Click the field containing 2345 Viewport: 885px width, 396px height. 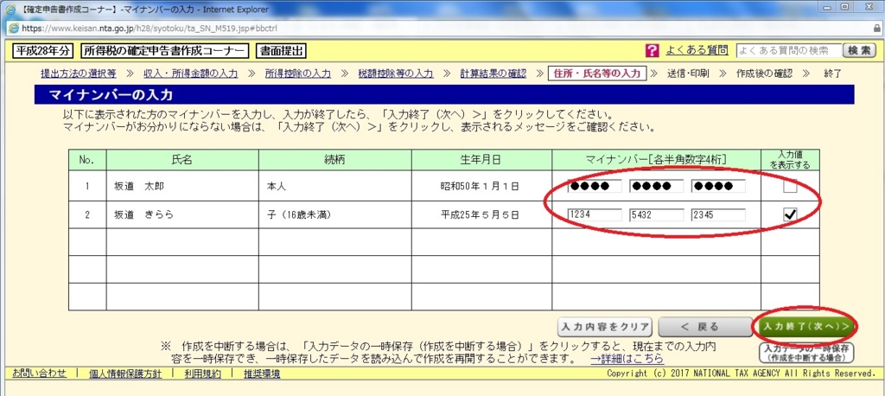point(718,214)
